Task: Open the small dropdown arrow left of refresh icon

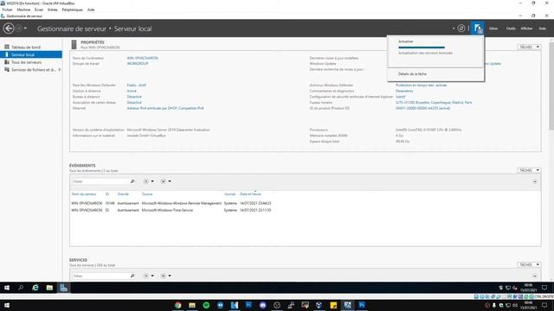Action: click(454, 29)
